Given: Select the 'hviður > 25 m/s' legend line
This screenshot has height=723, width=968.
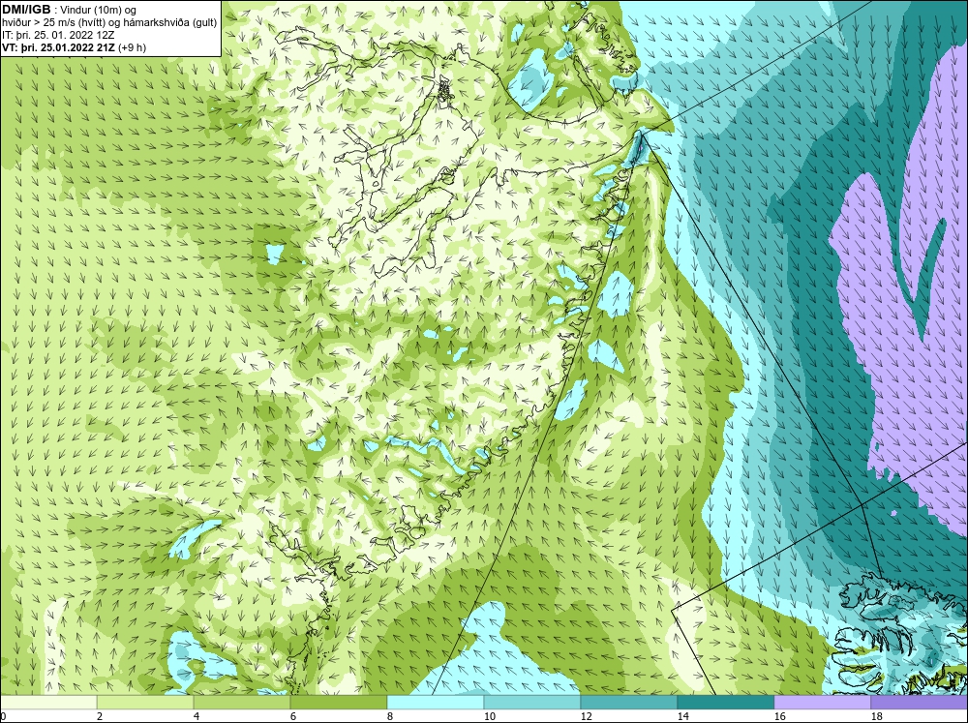Looking at the screenshot, I should click(x=109, y=22).
